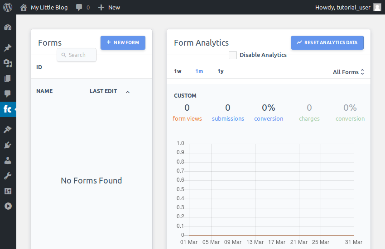
Task: Enable the Disable Analytics checkbox
Action: click(x=232, y=55)
